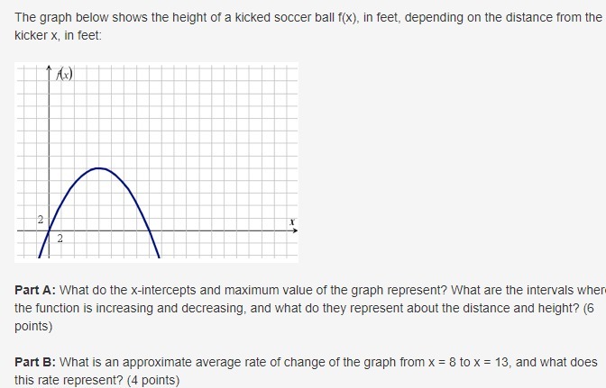Click the word "x-intercepts" in Part A
Image resolution: width=606 pixels, height=388 pixels.
pyautogui.click(x=163, y=290)
